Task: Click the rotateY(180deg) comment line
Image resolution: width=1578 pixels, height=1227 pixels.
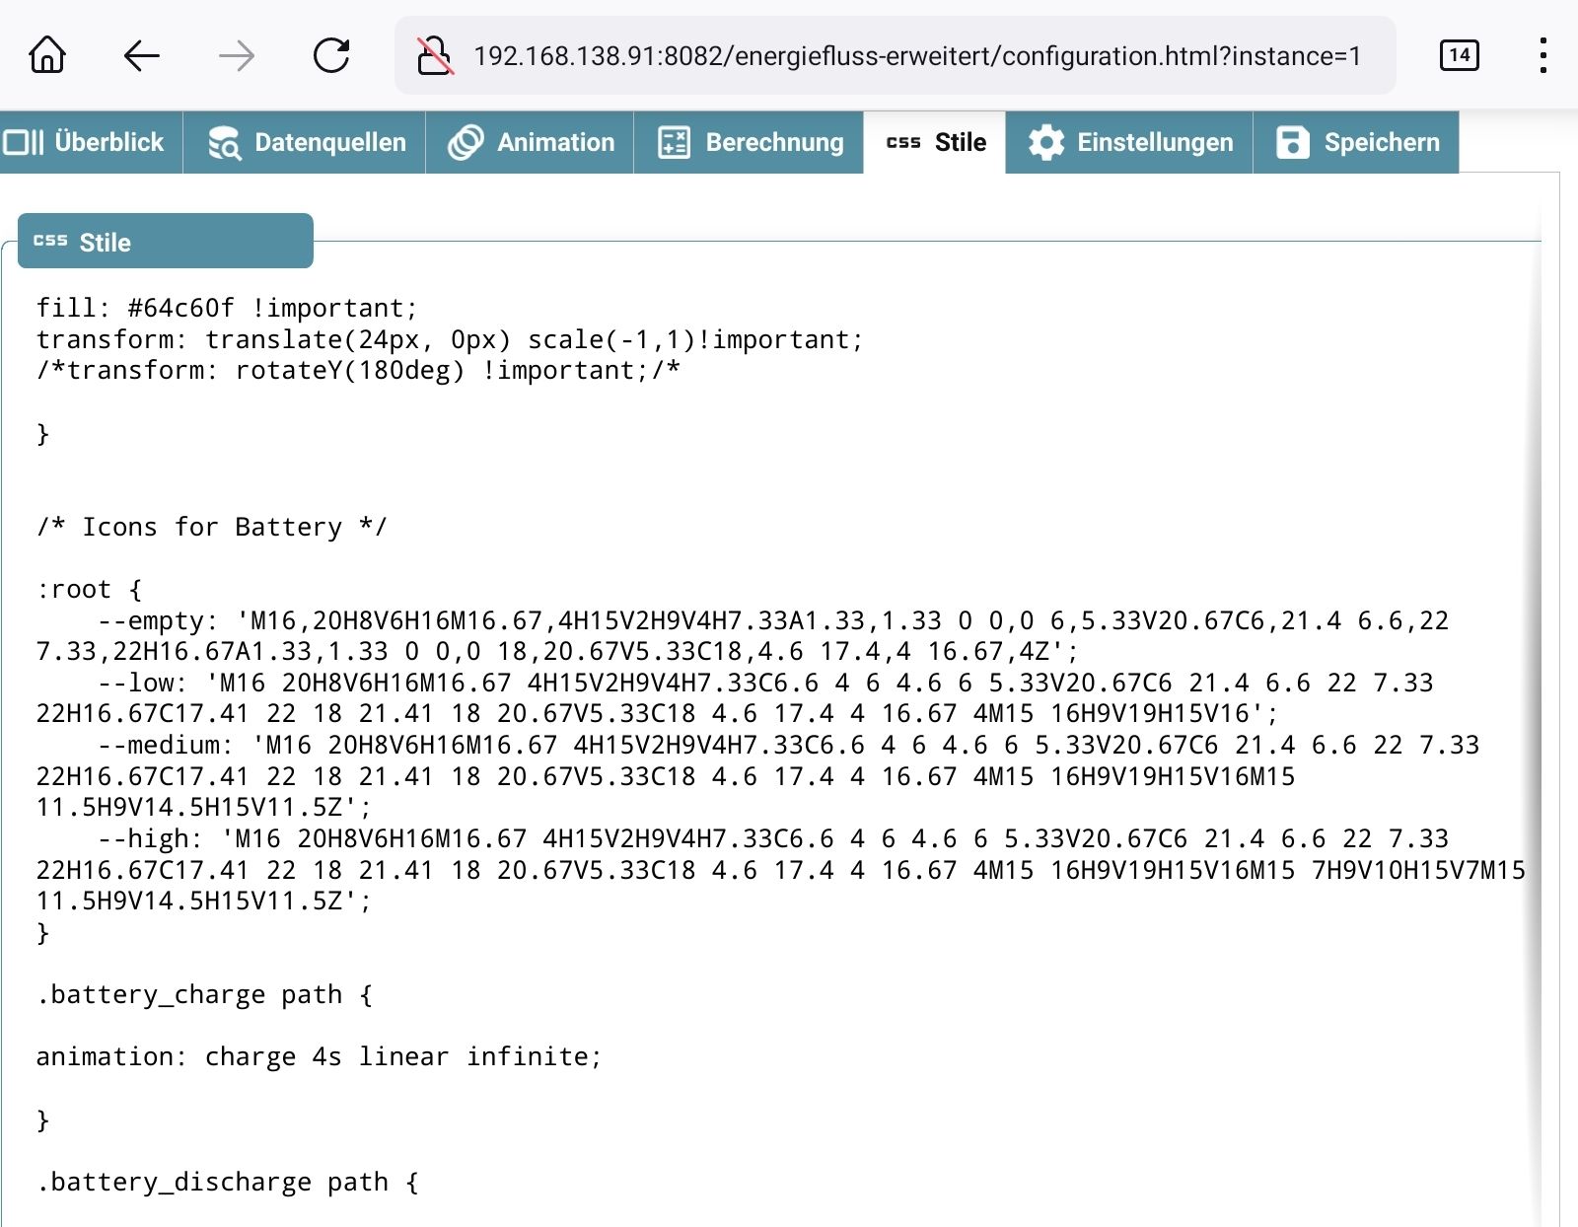Action: click(358, 371)
